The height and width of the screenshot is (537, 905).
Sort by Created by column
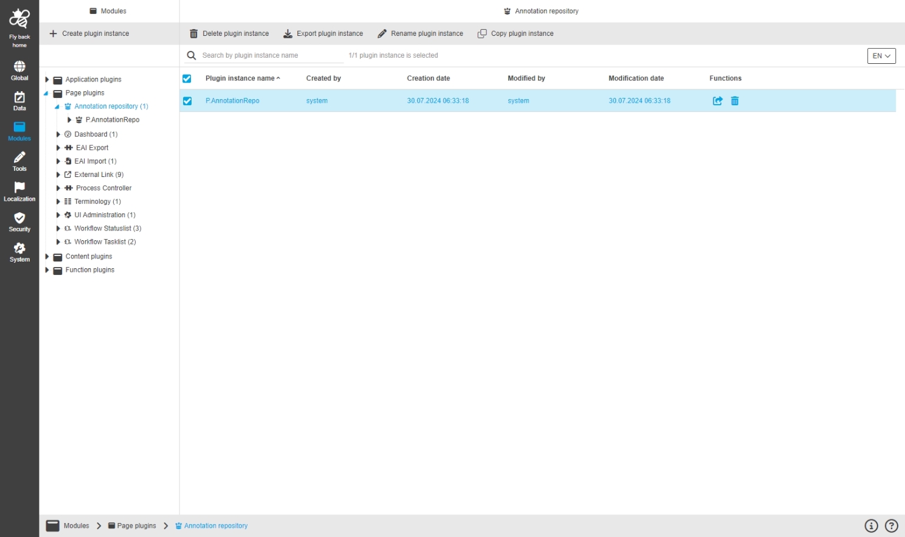324,78
